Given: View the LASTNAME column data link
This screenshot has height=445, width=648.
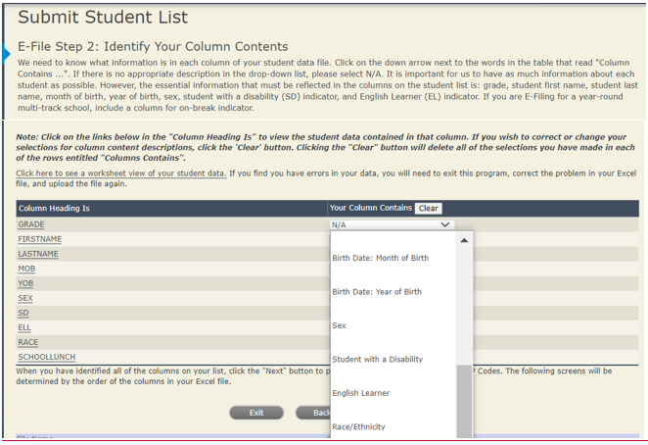Looking at the screenshot, I should coord(38,254).
